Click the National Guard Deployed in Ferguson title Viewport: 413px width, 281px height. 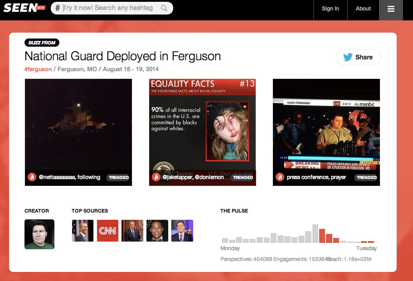point(123,56)
